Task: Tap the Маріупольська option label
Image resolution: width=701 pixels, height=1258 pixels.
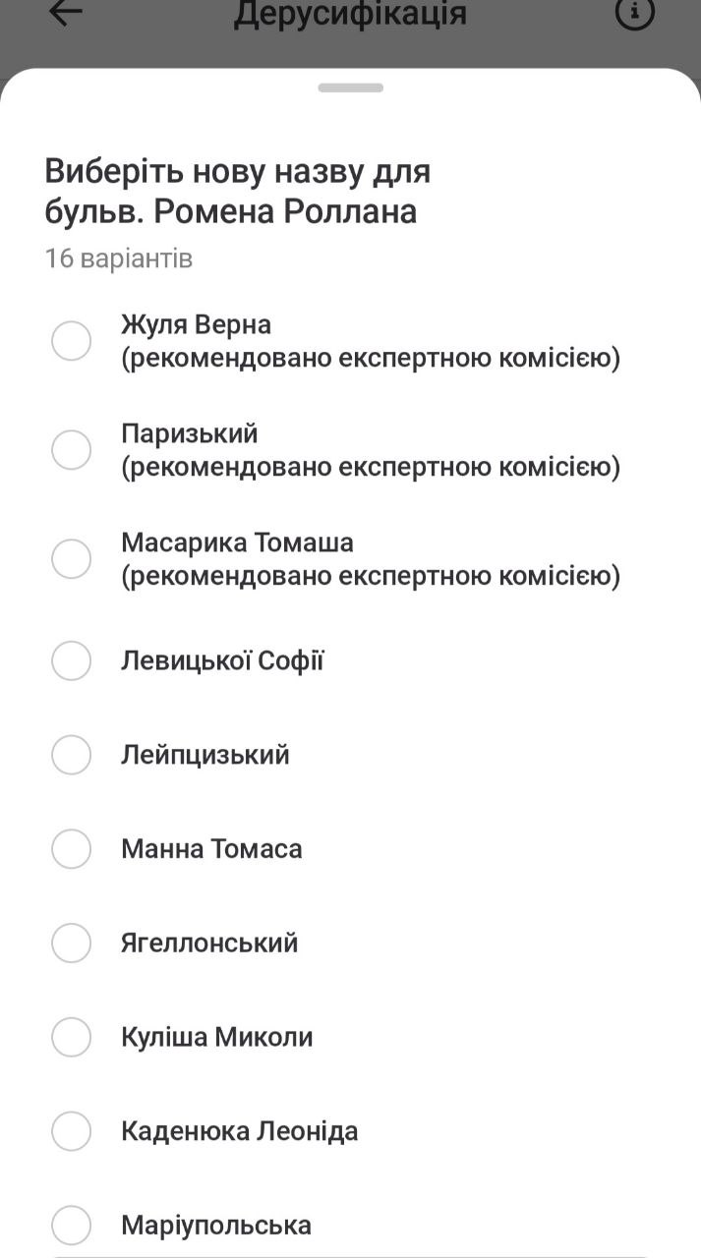Action: 216,1226
